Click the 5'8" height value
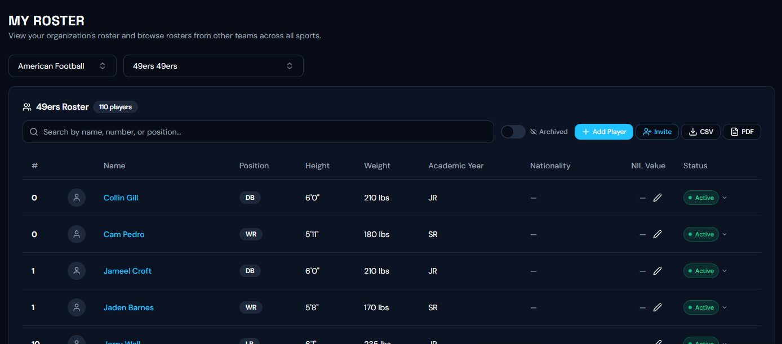782x344 pixels. point(312,307)
